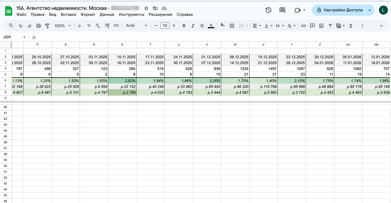This screenshot has width=391, height=203.
Task: Open the zoom 100% dropdown
Action: coord(63,26)
